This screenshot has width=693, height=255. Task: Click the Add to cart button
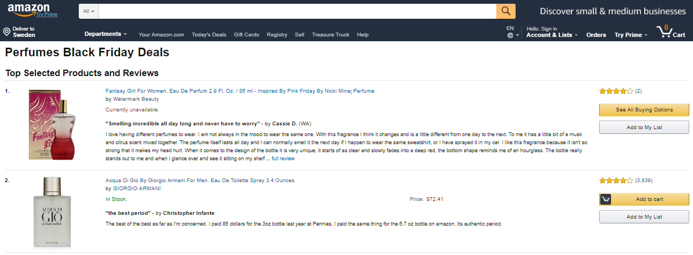(x=644, y=199)
